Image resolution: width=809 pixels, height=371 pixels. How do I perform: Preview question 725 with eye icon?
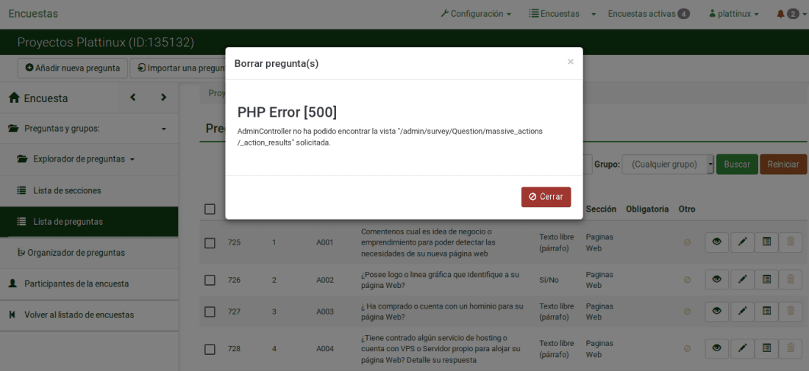[716, 242]
